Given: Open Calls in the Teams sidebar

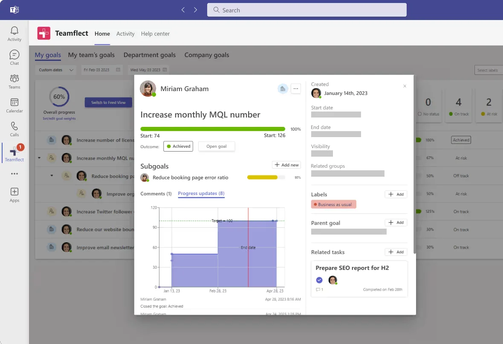Looking at the screenshot, I should click(x=14, y=129).
